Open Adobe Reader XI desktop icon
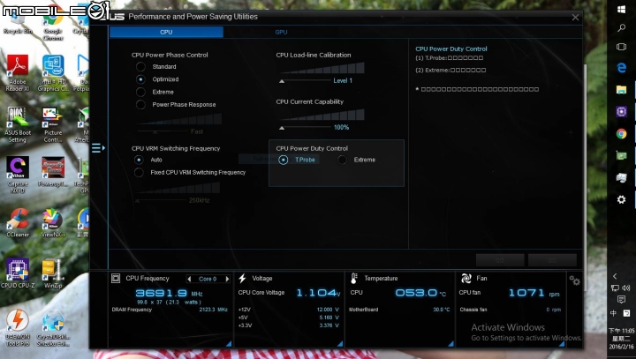The width and height of the screenshot is (636, 359). click(x=18, y=73)
